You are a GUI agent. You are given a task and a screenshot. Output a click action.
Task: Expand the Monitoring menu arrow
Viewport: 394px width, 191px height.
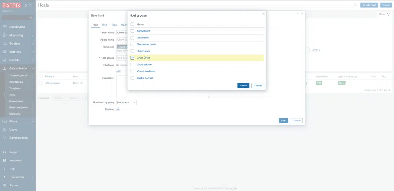click(32, 35)
